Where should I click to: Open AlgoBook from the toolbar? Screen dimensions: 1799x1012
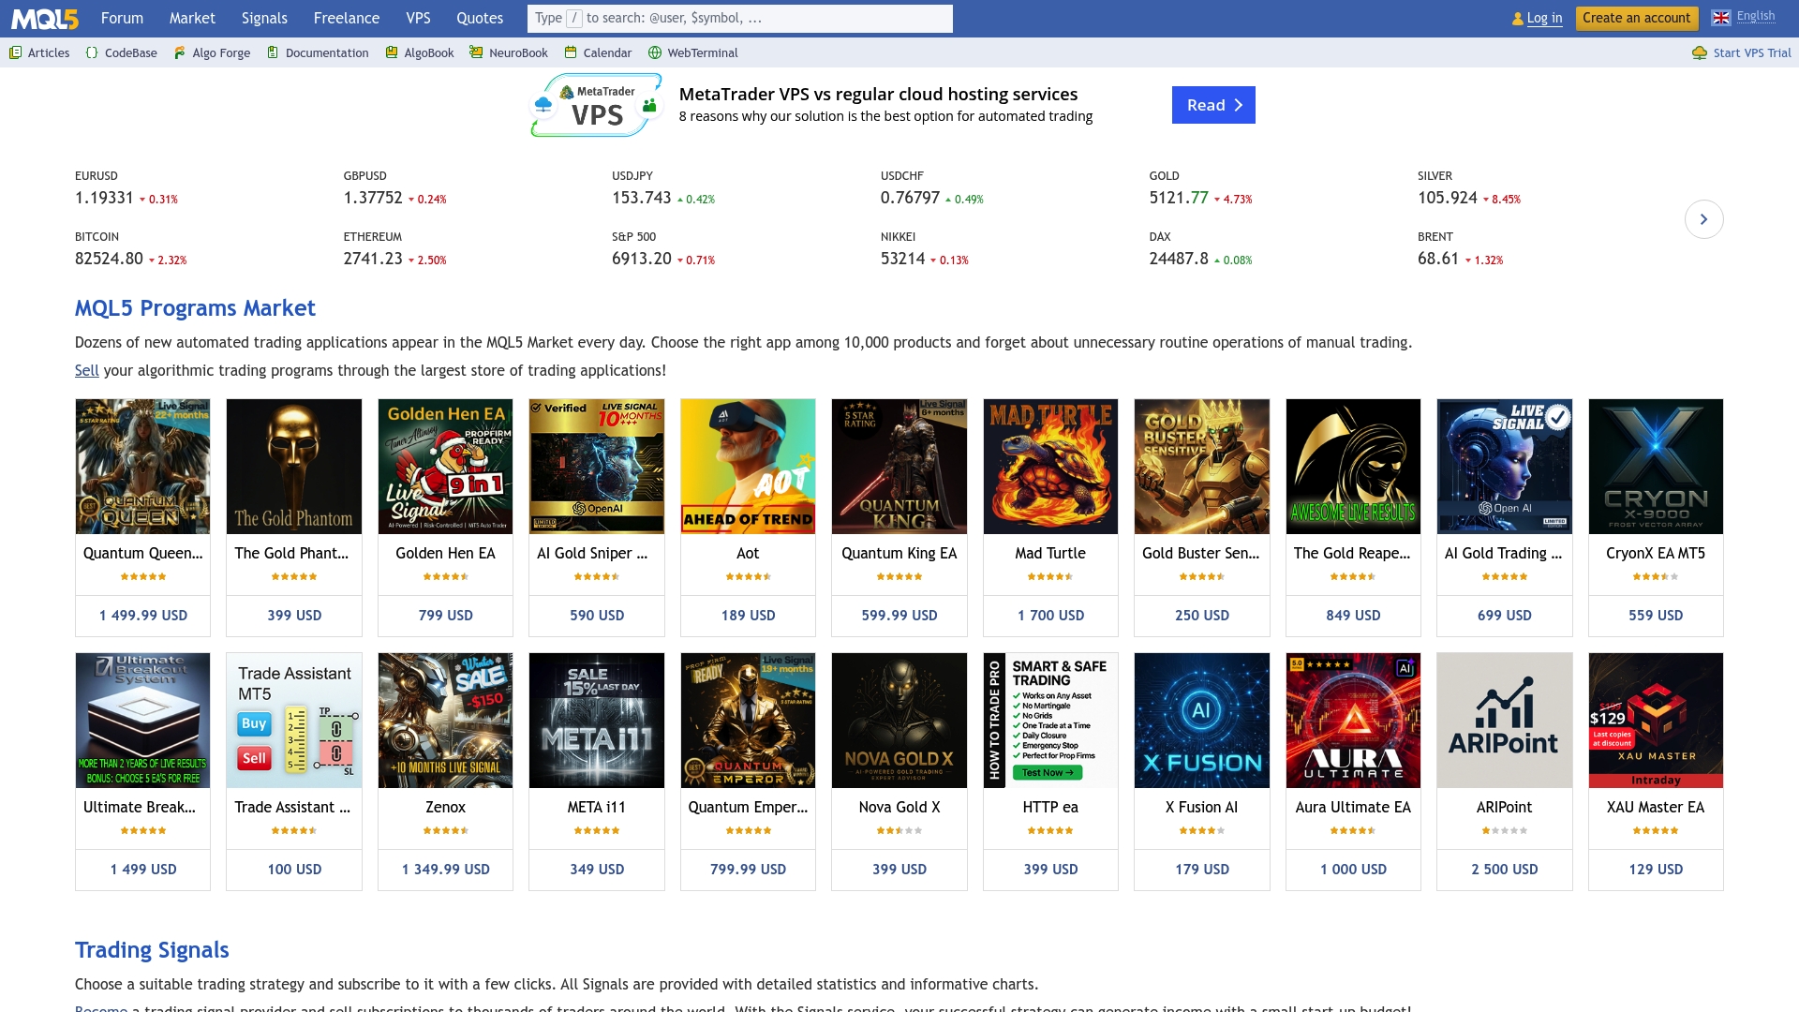[x=391, y=52]
